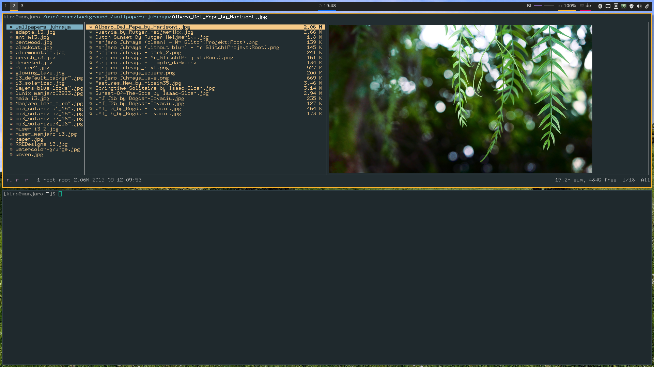Switch to workspace 1
The image size is (654, 367).
(x=5, y=6)
